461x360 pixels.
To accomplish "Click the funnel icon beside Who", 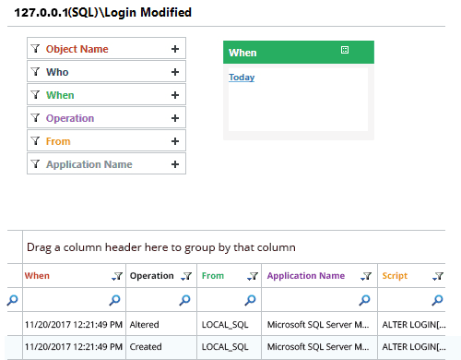I will [36, 72].
